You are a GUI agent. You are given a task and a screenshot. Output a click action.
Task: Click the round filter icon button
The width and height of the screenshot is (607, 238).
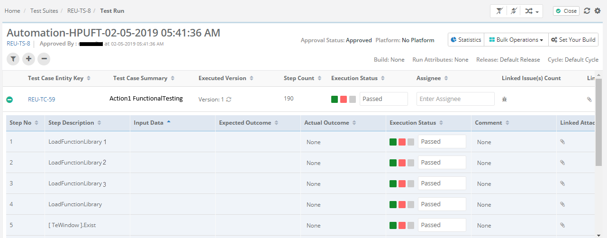point(13,59)
